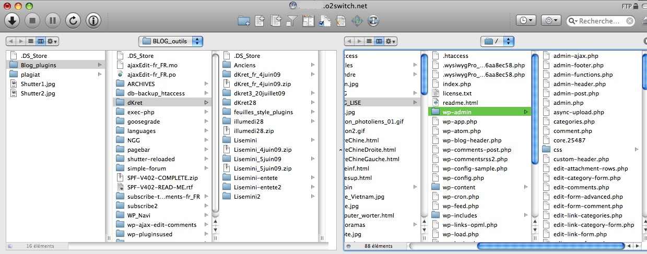
Task: Open the remote root path dropdown
Action: tap(497, 41)
